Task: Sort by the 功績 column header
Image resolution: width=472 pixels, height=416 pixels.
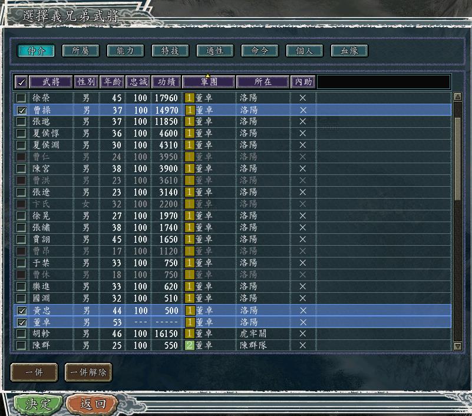Action: pyautogui.click(x=166, y=81)
